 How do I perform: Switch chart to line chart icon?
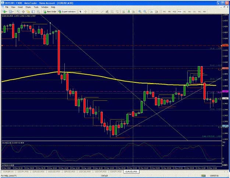click(x=134, y=11)
